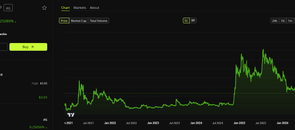Click the chart's highest peak in 2025
295x130 pixels.
pyautogui.click(x=263, y=50)
